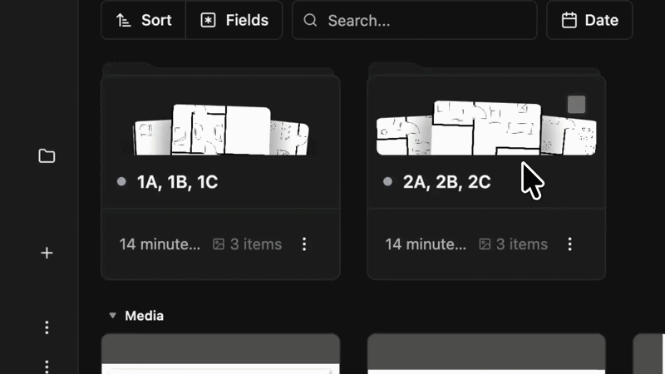Open the upper sidebar three-dot menu
Screen dimensions: 665x374
(x=47, y=327)
